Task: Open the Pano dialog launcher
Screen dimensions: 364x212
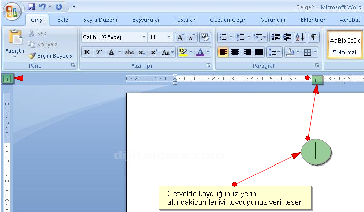Action: (73, 65)
